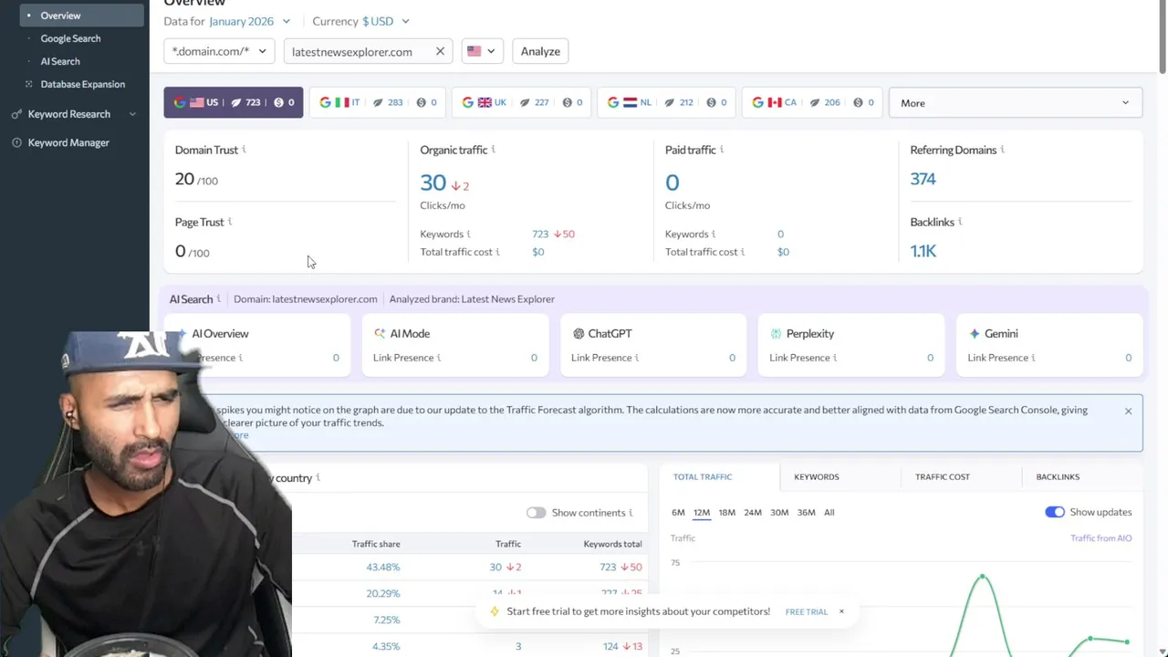1168x657 pixels.
Task: Click info icon next to Referring Domains
Action: click(1003, 150)
